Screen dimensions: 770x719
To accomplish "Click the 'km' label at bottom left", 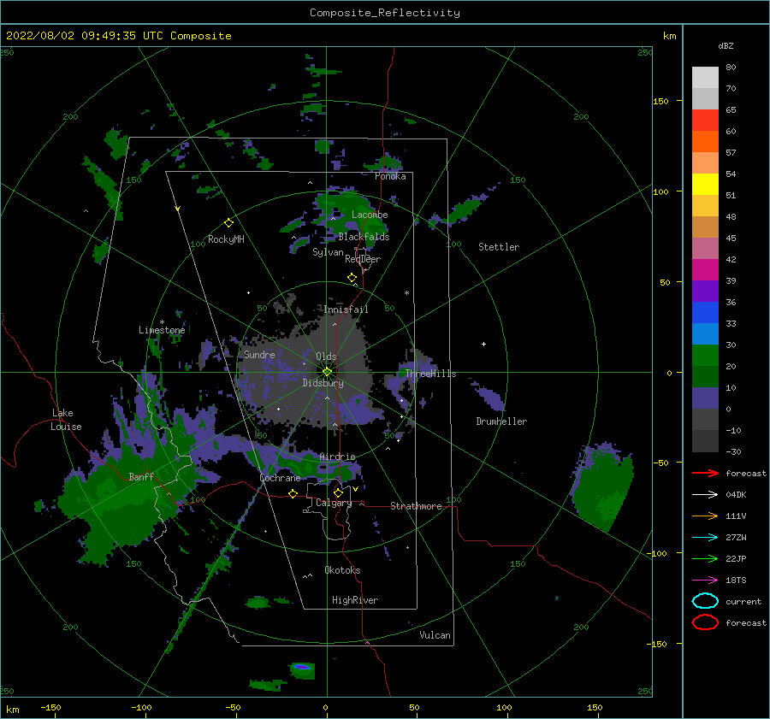I will [12, 710].
